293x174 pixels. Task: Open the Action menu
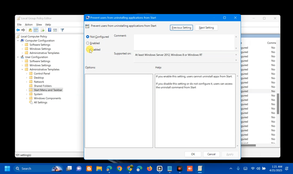[x=29, y=25]
